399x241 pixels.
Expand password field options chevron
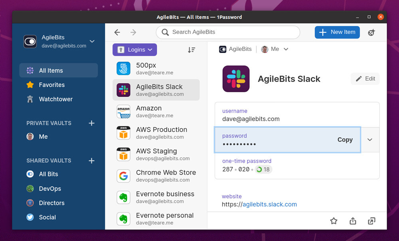point(370,140)
